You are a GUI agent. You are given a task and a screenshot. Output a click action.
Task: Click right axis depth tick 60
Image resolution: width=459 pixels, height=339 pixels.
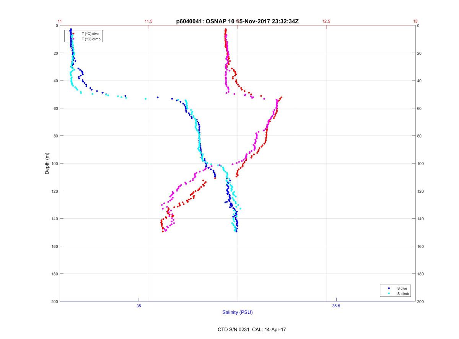tap(420, 108)
